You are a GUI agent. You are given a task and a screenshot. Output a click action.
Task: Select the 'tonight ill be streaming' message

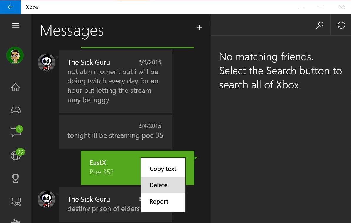[x=115, y=132]
